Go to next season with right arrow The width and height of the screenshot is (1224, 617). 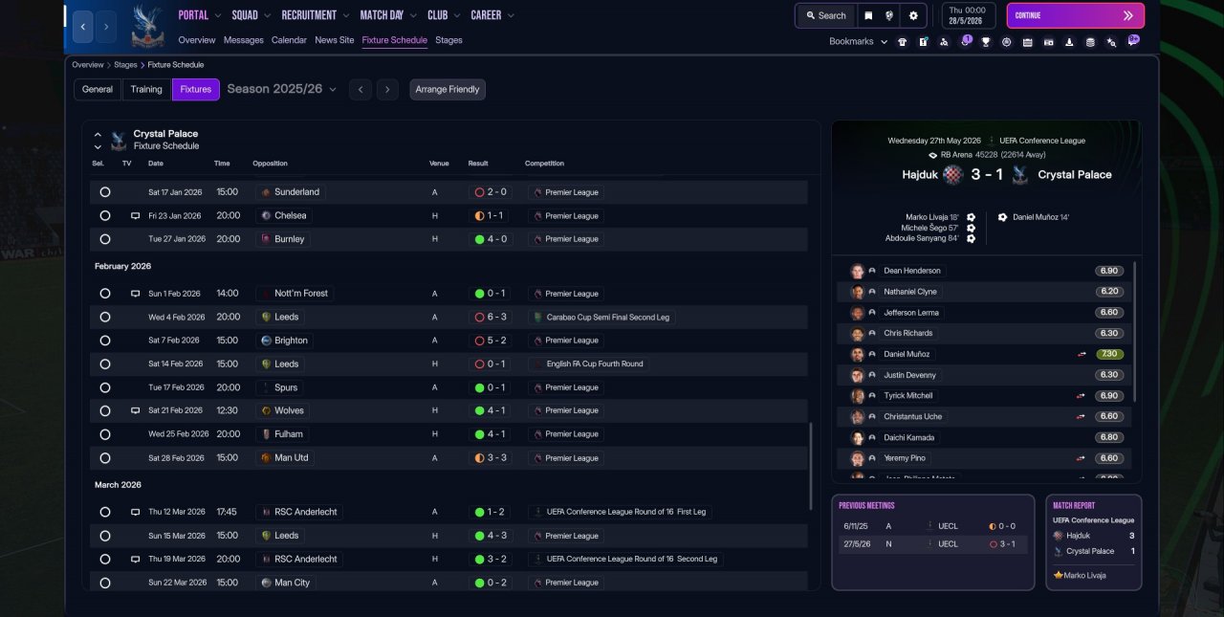coord(386,89)
